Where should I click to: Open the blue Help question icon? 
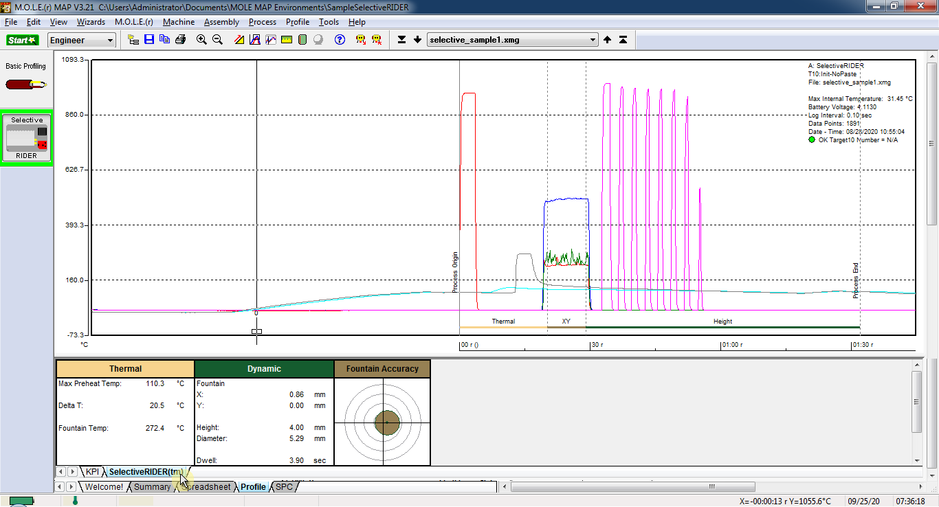[x=340, y=40]
